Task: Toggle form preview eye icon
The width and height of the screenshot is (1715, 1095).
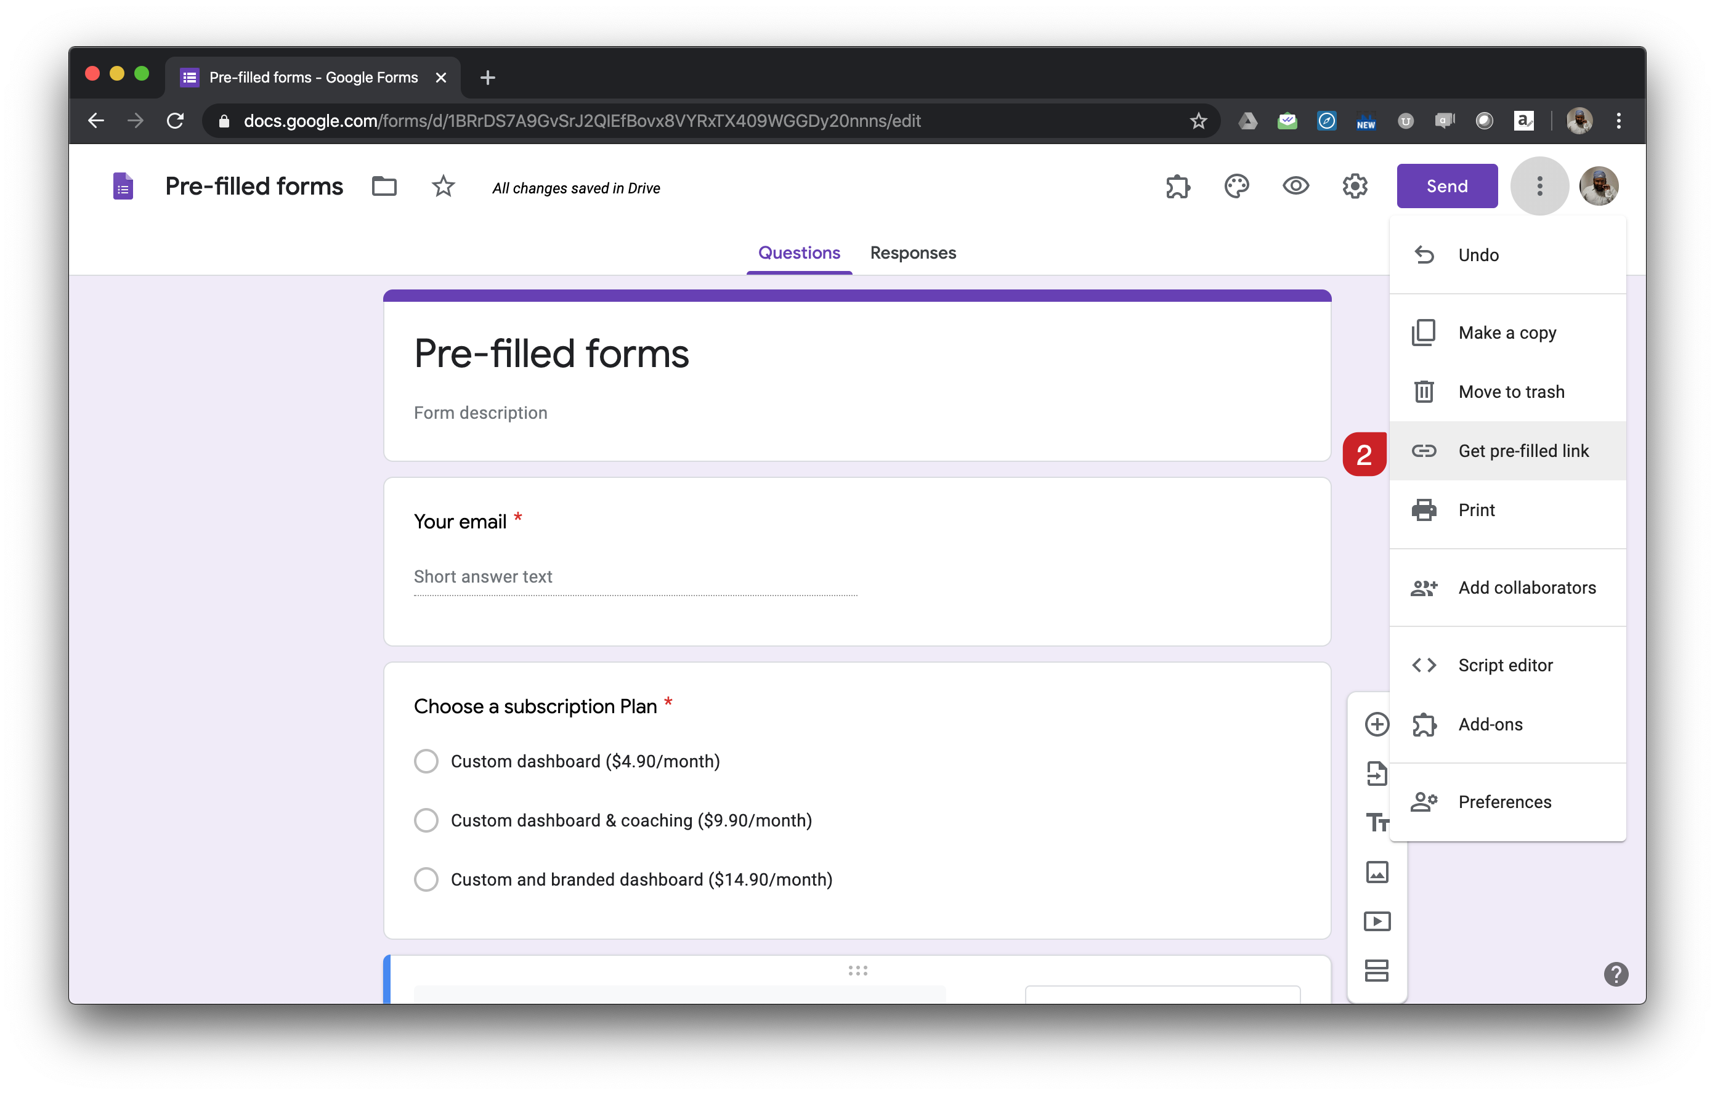Action: click(1295, 187)
